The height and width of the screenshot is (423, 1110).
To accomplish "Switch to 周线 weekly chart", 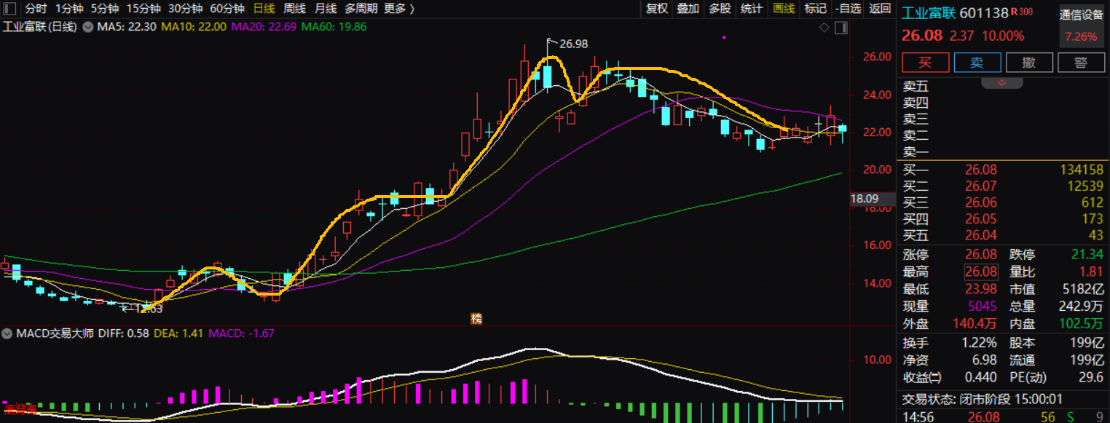I will [294, 9].
